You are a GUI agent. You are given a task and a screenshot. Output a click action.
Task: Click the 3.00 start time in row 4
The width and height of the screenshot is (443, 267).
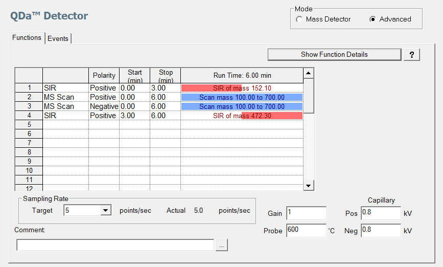[134, 116]
